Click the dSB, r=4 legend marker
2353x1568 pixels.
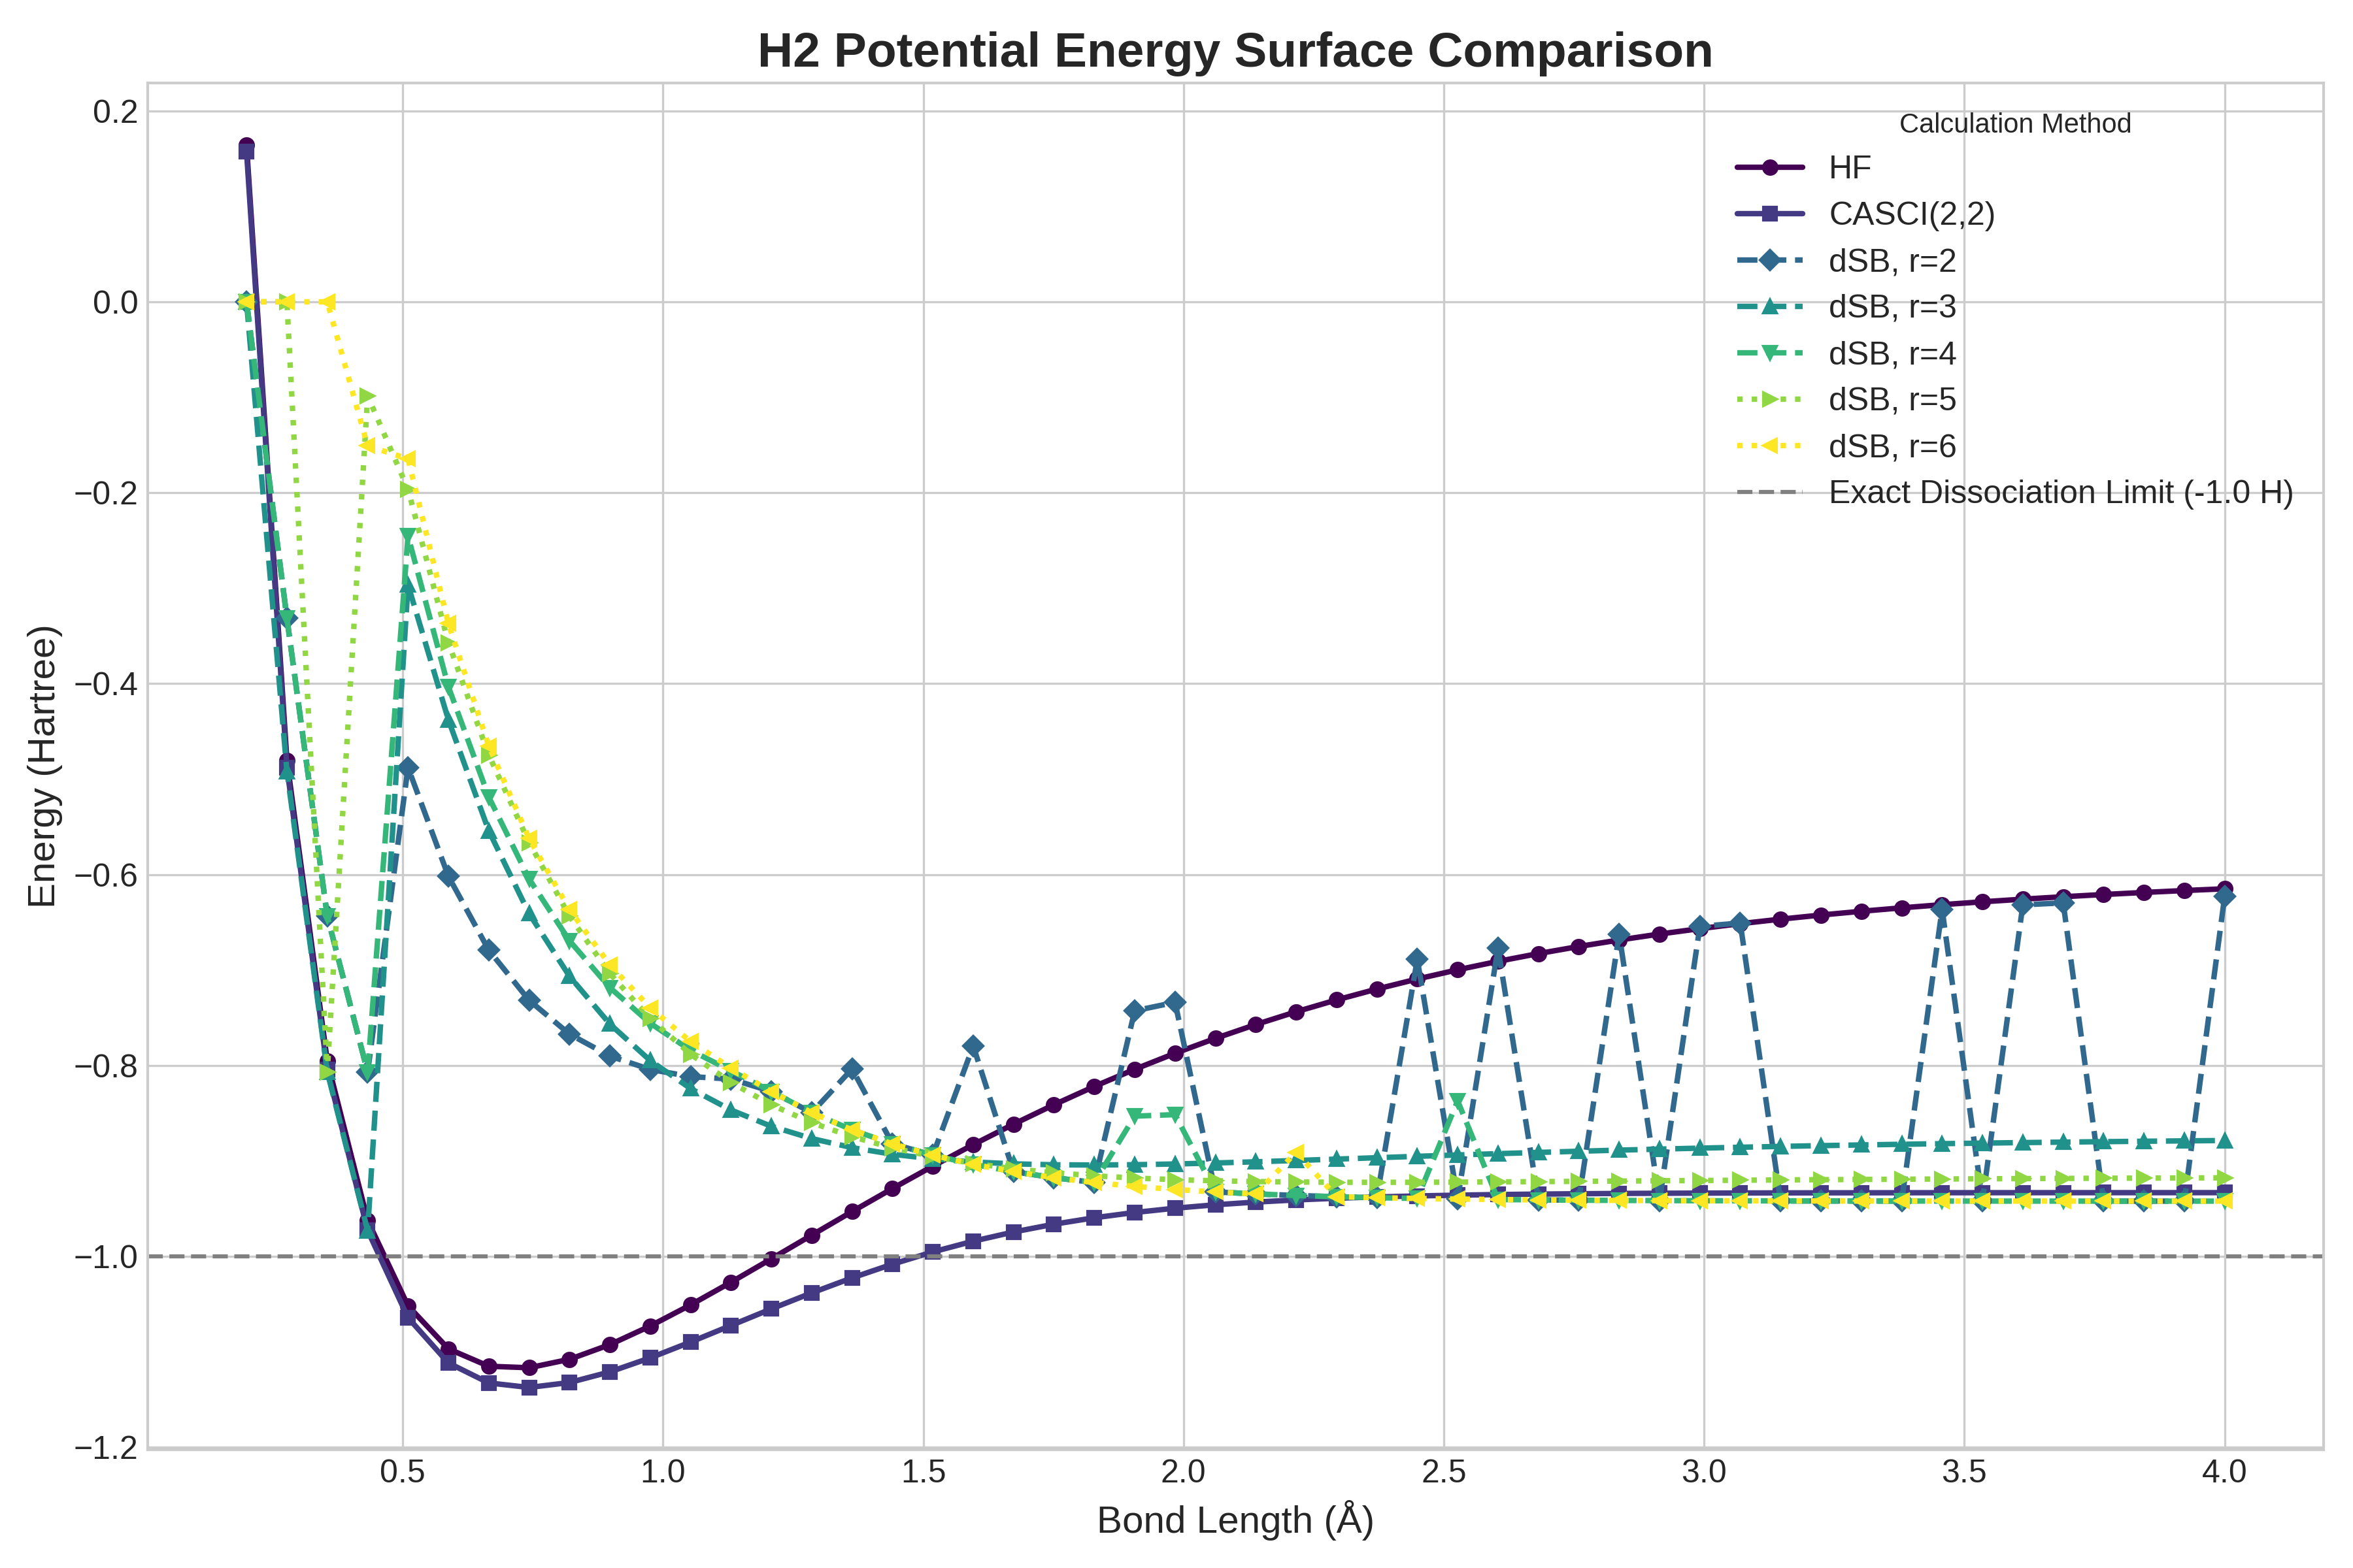1770,353
